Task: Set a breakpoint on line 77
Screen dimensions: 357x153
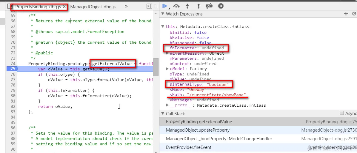Action: click(13, 80)
